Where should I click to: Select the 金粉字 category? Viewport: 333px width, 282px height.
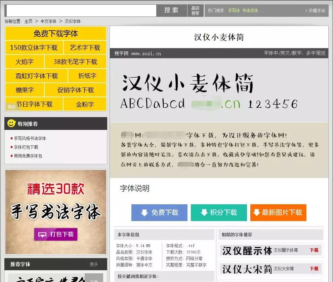click(84, 104)
